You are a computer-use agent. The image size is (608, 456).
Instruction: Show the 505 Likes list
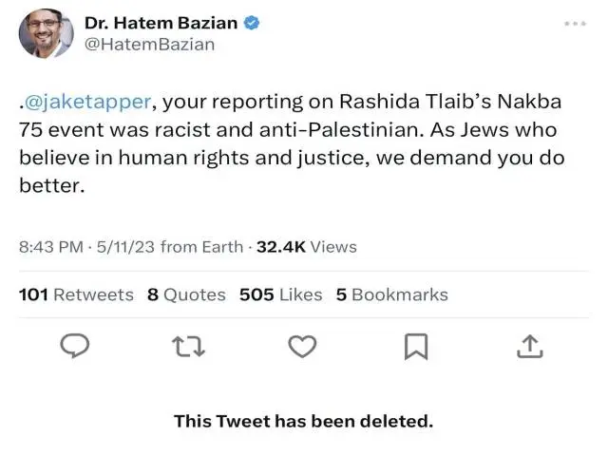(x=280, y=294)
